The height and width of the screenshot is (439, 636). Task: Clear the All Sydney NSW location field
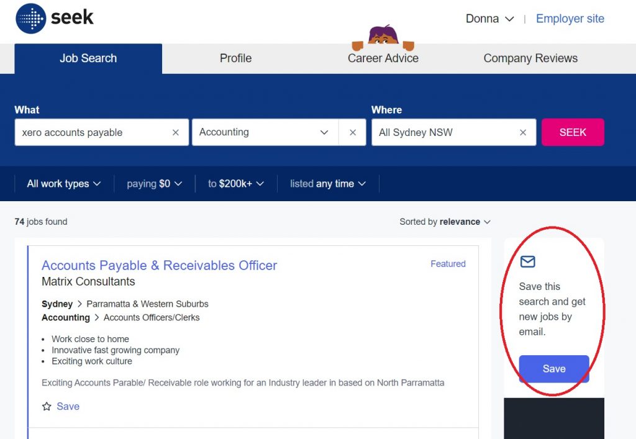tap(523, 132)
